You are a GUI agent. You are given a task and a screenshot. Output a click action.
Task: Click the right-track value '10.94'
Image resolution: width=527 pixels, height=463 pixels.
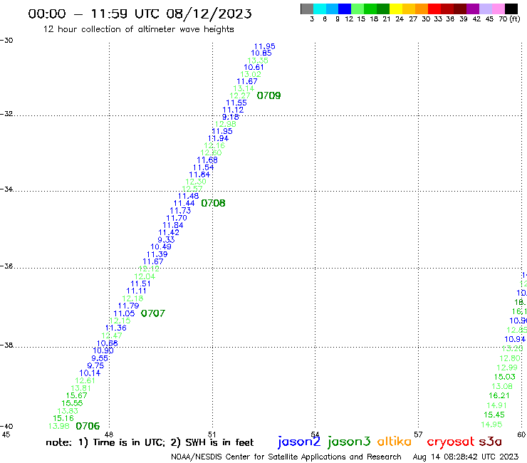coord(515,339)
